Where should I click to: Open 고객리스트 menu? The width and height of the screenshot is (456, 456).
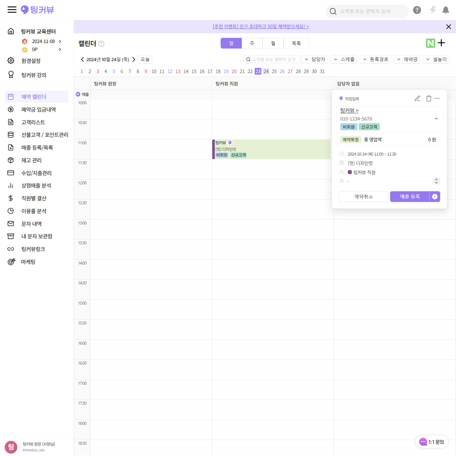pyautogui.click(x=33, y=122)
